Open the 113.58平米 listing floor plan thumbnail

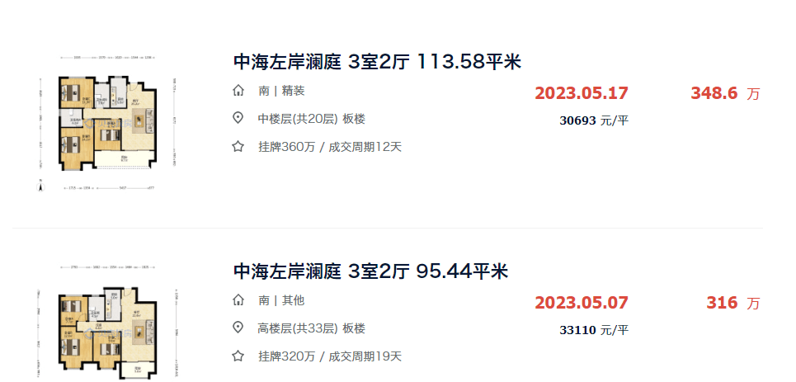point(106,123)
